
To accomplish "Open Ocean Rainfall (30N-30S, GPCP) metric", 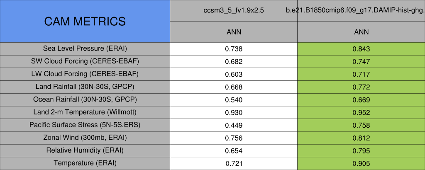I will 85,100.
